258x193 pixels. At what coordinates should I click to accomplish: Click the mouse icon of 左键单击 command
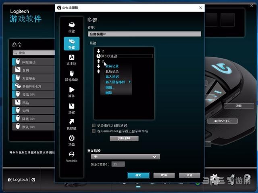(18, 78)
